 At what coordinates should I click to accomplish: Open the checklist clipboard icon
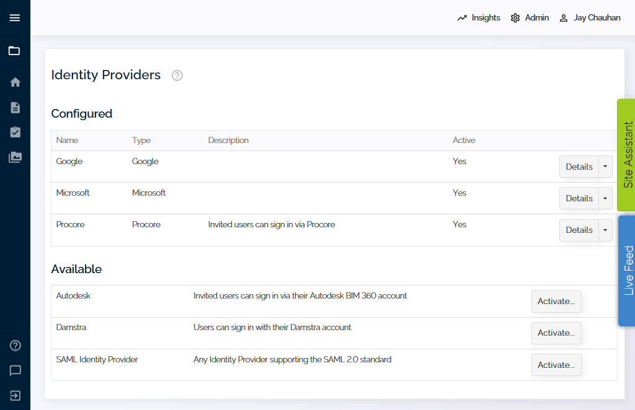[x=15, y=132]
